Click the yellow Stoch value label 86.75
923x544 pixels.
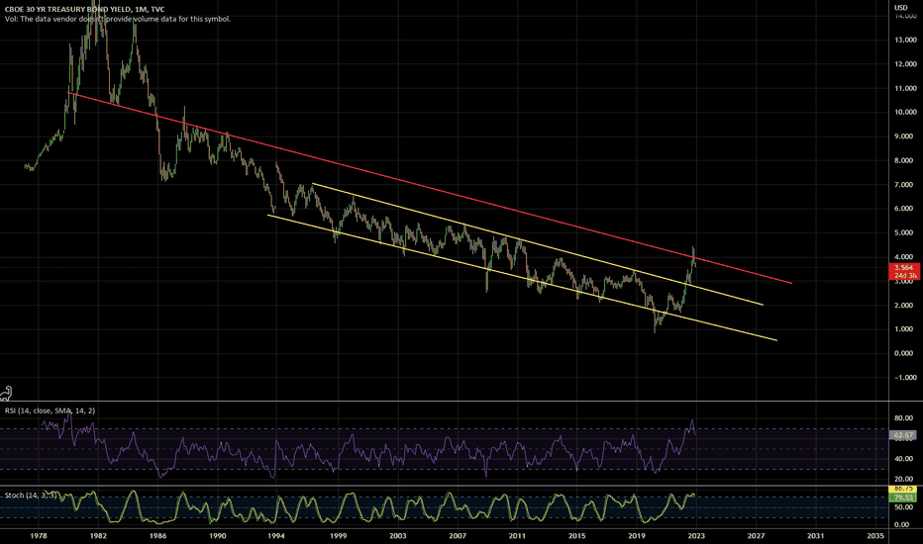[x=902, y=490]
